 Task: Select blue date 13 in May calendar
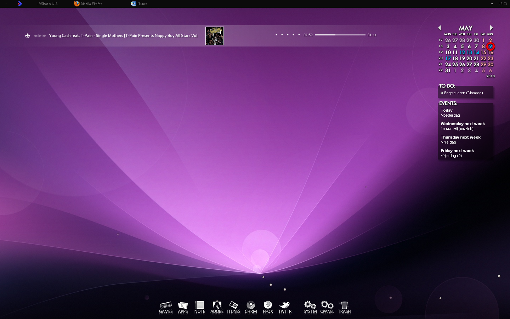click(469, 52)
